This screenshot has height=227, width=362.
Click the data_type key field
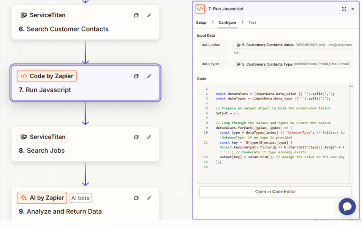point(214,64)
